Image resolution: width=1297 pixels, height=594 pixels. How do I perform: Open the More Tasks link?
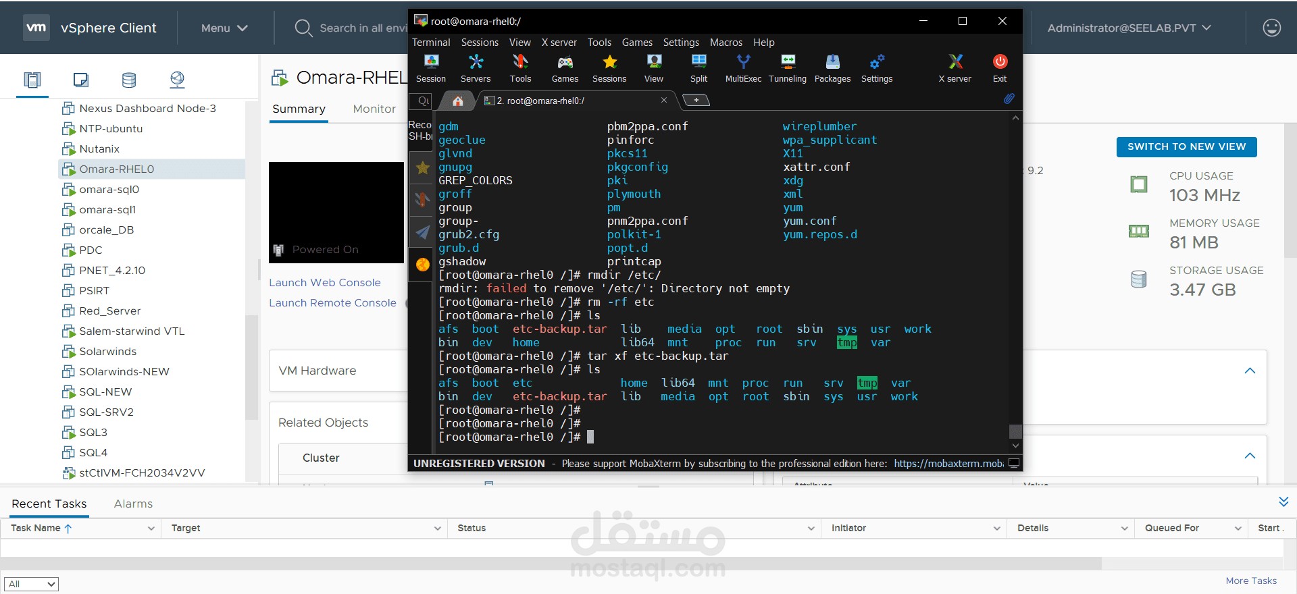pos(1251,580)
